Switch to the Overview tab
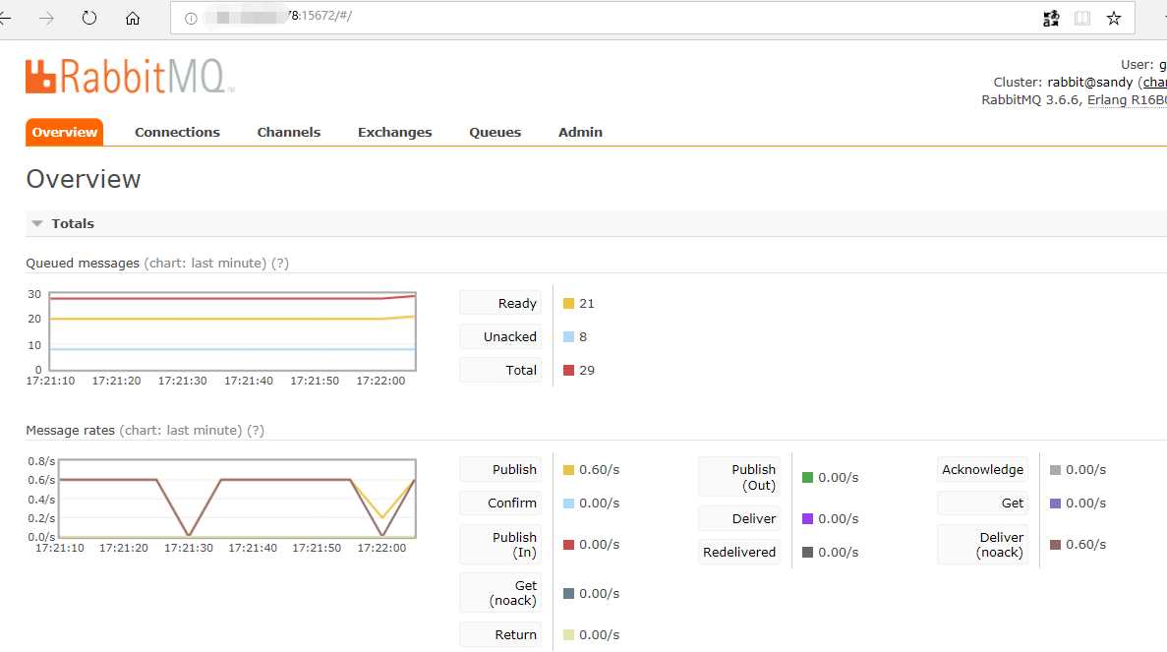Viewport: 1167px width, 652px height. (65, 132)
